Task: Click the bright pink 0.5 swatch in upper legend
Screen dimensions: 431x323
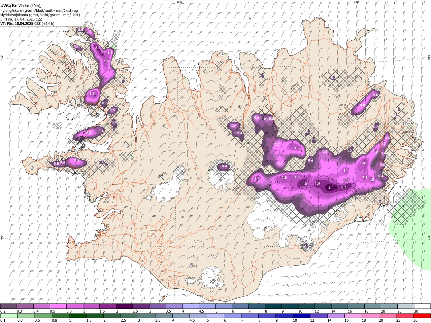Action: tap(58, 306)
